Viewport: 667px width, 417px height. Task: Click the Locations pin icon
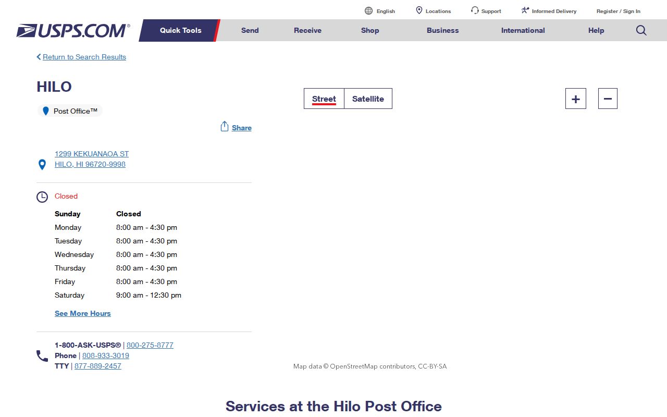click(x=419, y=10)
